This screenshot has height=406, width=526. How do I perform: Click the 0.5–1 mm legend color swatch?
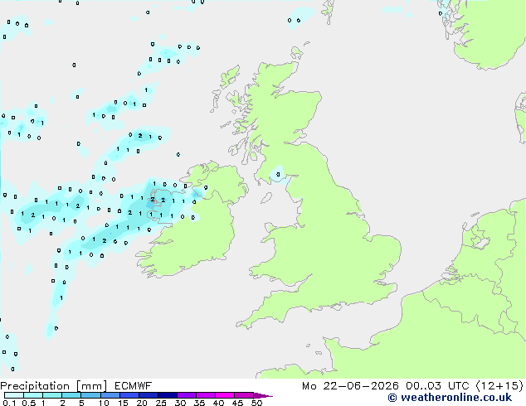point(33,395)
